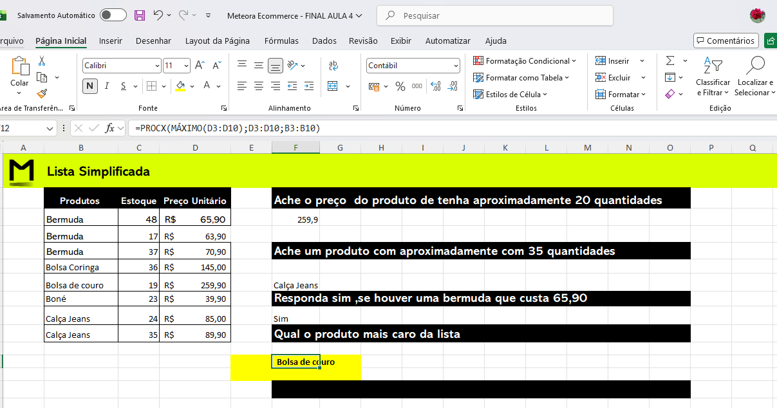Decrease decimal places
The image size is (777, 408).
(453, 86)
